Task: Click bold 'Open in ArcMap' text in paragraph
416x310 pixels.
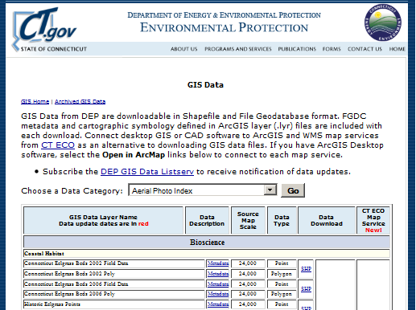Action: 134,155
